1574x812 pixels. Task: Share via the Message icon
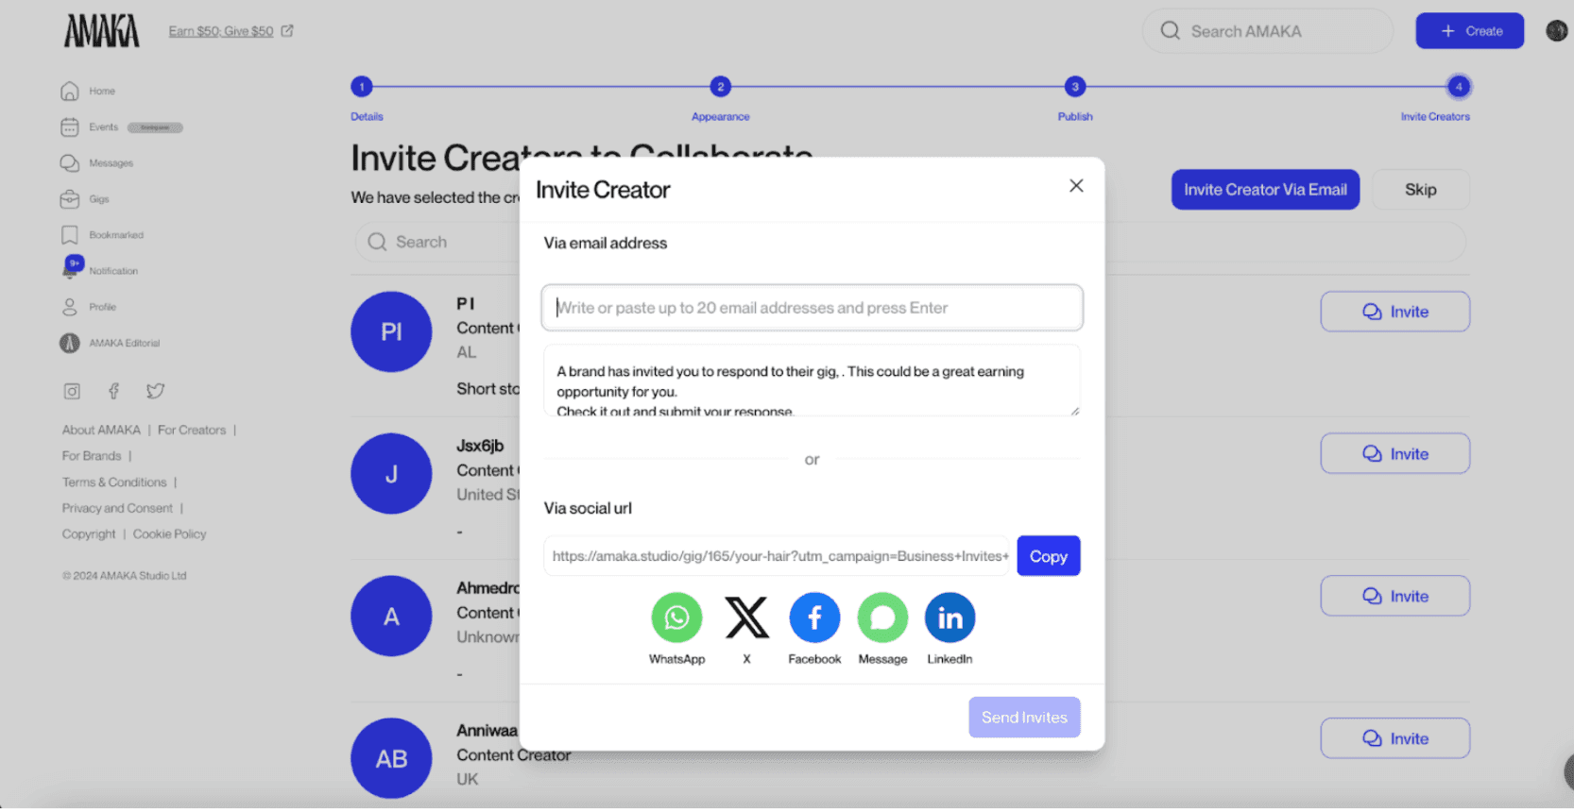[x=882, y=618]
